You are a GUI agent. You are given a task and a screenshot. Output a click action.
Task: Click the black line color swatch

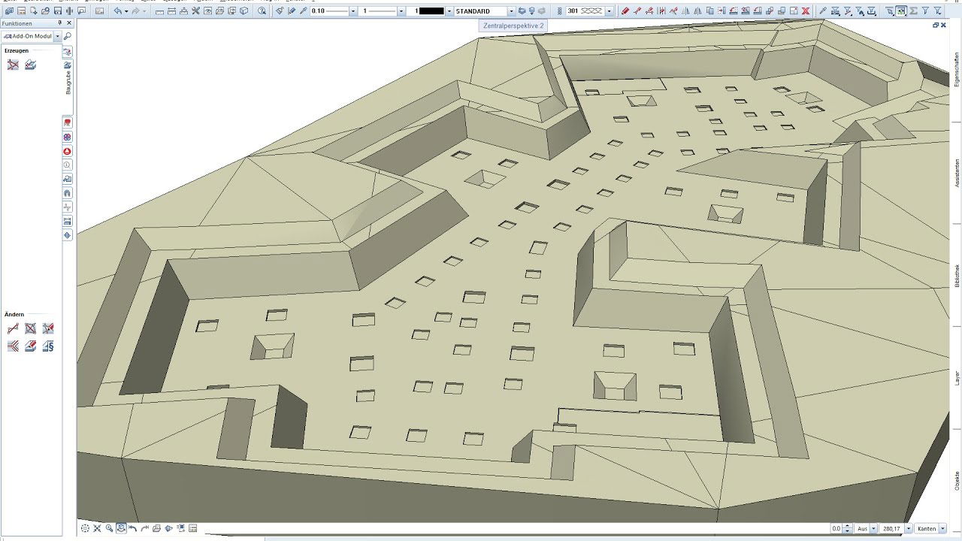point(431,11)
